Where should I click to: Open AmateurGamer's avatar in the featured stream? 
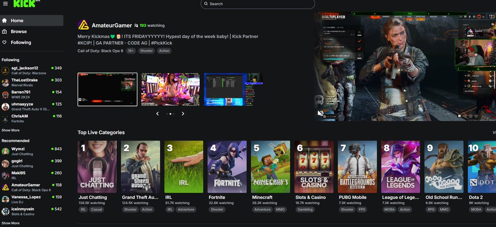coord(83,25)
